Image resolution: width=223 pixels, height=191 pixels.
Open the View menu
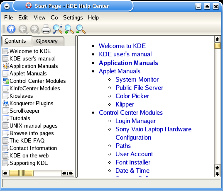[x=39, y=18]
